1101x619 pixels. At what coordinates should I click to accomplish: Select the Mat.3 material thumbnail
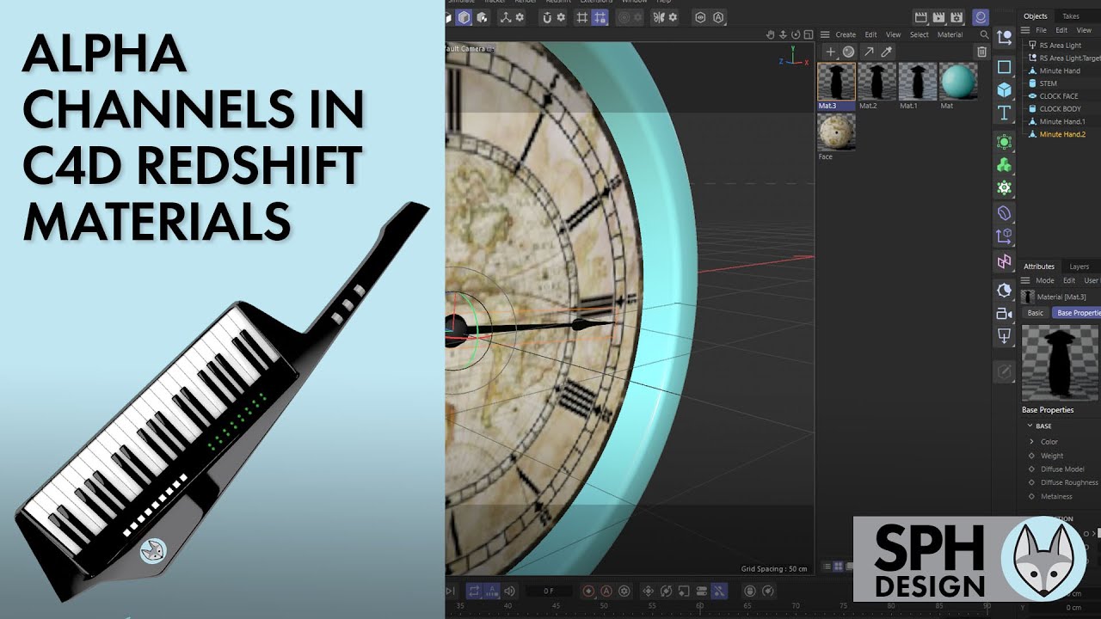[836, 82]
